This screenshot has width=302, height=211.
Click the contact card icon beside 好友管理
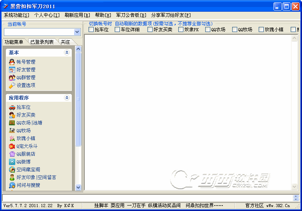(x=12, y=70)
